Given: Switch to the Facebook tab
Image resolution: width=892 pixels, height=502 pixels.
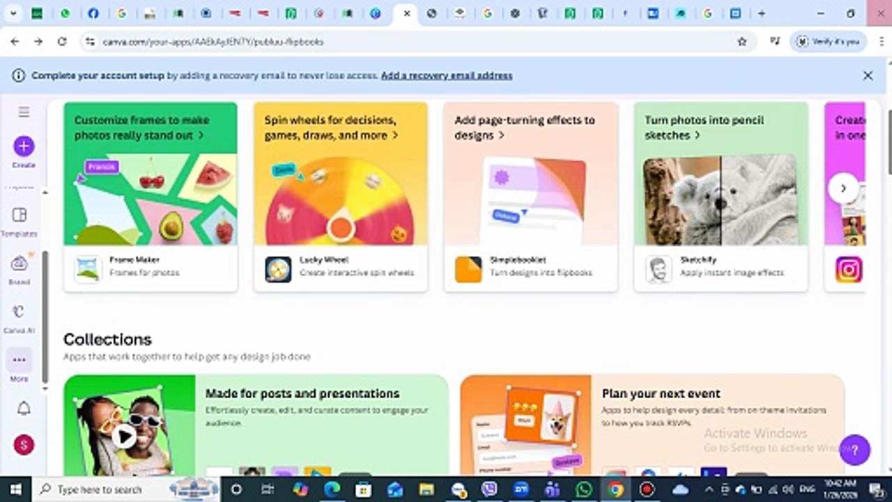Looking at the screenshot, I should [93, 13].
